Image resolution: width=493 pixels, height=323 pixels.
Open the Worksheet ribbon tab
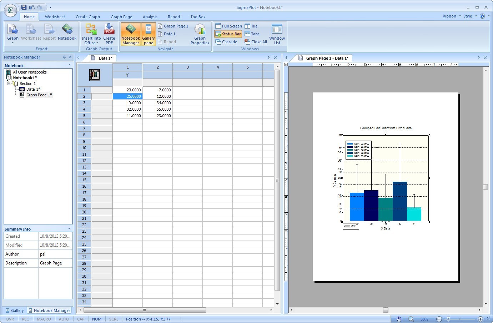(x=55, y=17)
